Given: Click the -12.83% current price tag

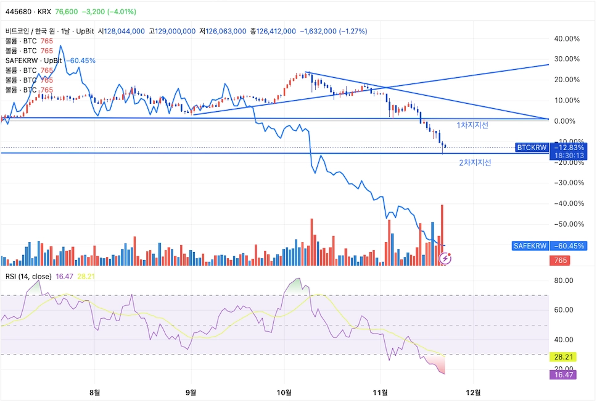Looking at the screenshot, I should (569, 147).
